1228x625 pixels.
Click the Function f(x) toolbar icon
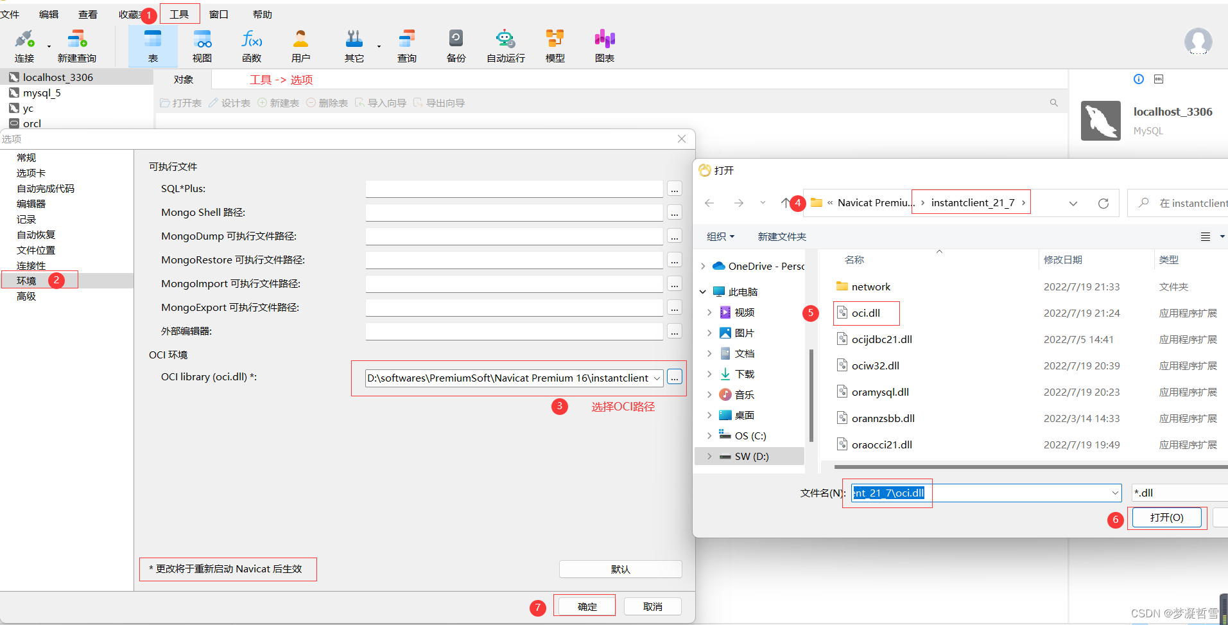tap(252, 46)
